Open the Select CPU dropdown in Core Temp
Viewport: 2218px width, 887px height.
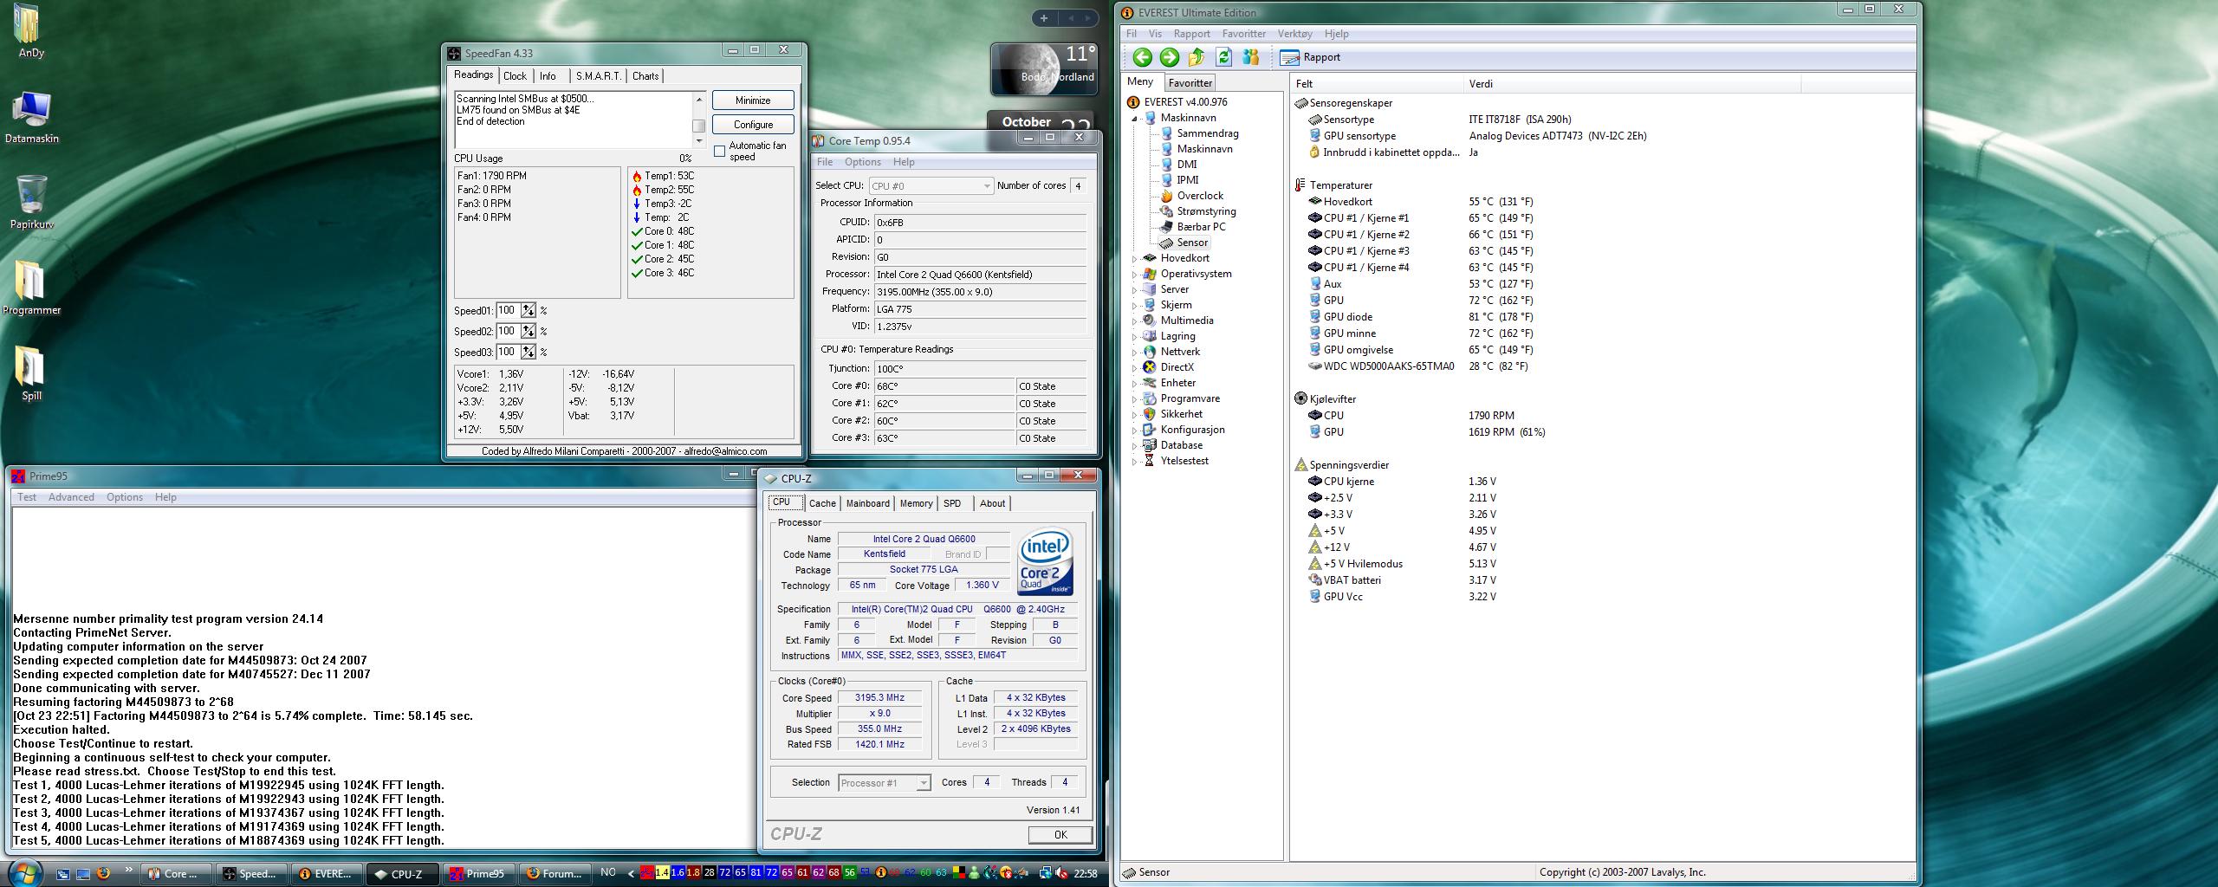point(931,186)
